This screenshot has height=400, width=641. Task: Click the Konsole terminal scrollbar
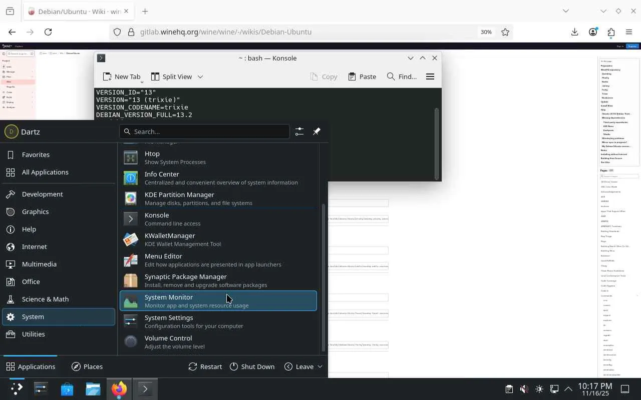(x=437, y=143)
